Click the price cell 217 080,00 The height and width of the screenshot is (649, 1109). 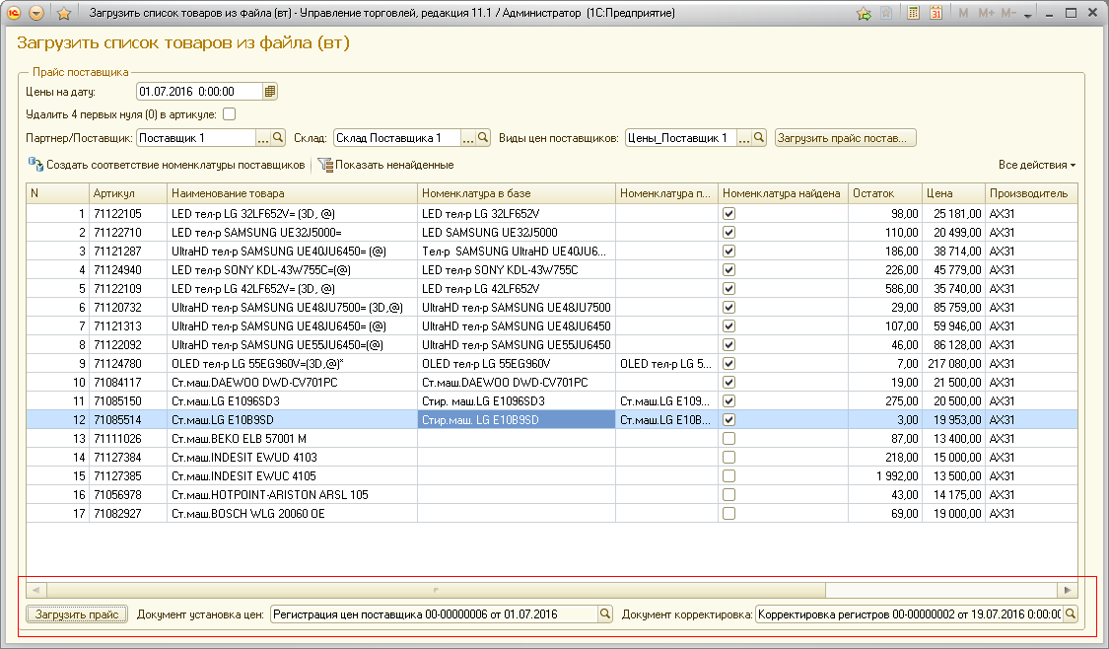(x=953, y=364)
